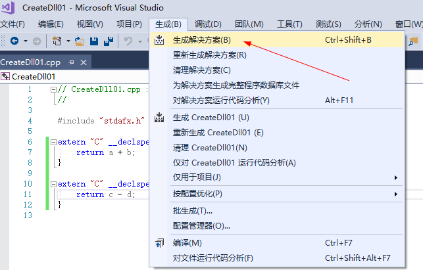Open the 测试(S) menu
The width and height of the screenshot is (423, 270).
(x=328, y=24)
